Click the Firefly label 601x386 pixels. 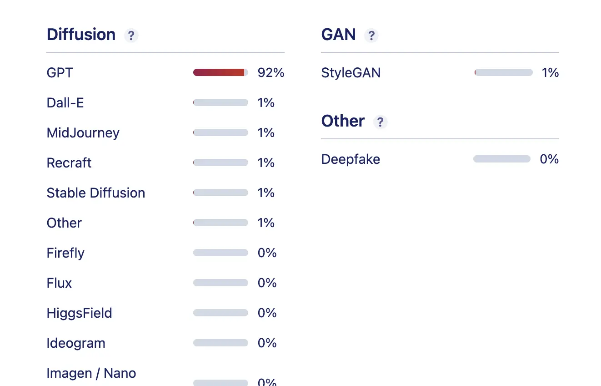(65, 253)
